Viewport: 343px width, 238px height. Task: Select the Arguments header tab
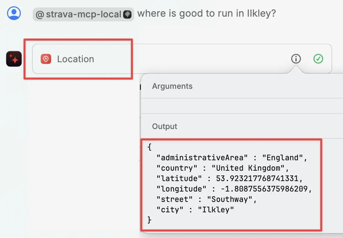[x=172, y=86]
